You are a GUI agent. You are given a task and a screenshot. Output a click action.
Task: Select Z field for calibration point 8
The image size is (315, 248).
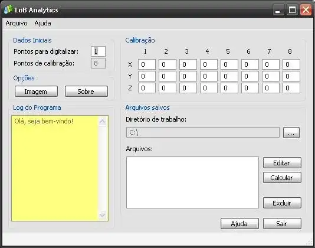(x=291, y=88)
